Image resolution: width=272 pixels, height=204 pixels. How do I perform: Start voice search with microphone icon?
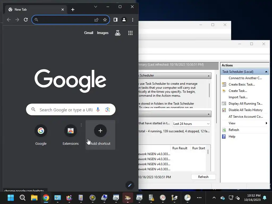[x=98, y=110]
